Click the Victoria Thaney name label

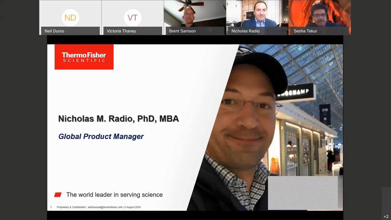[121, 31]
